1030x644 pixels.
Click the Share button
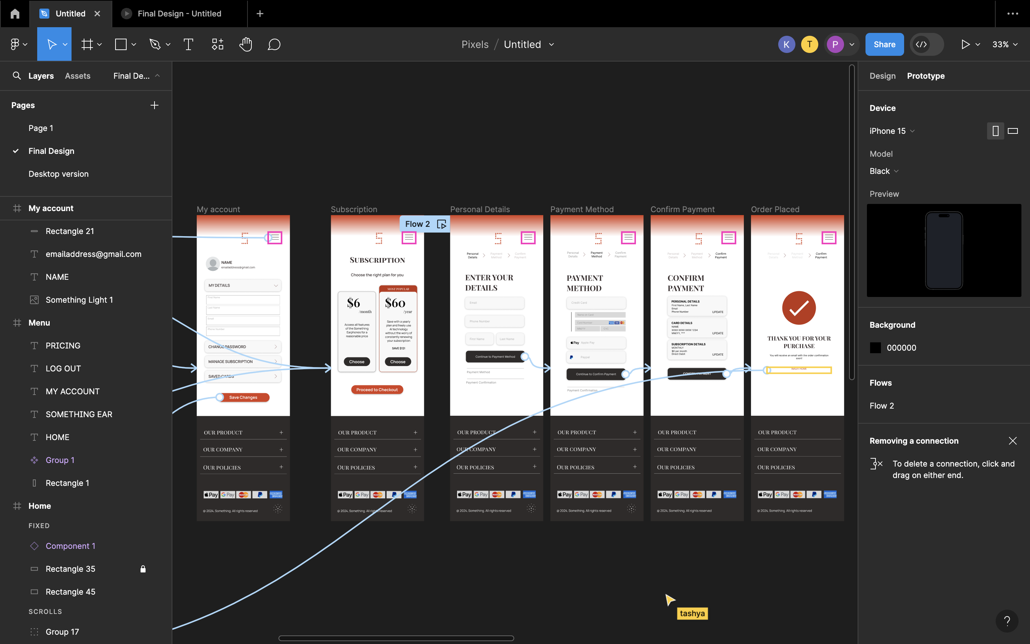pos(884,44)
